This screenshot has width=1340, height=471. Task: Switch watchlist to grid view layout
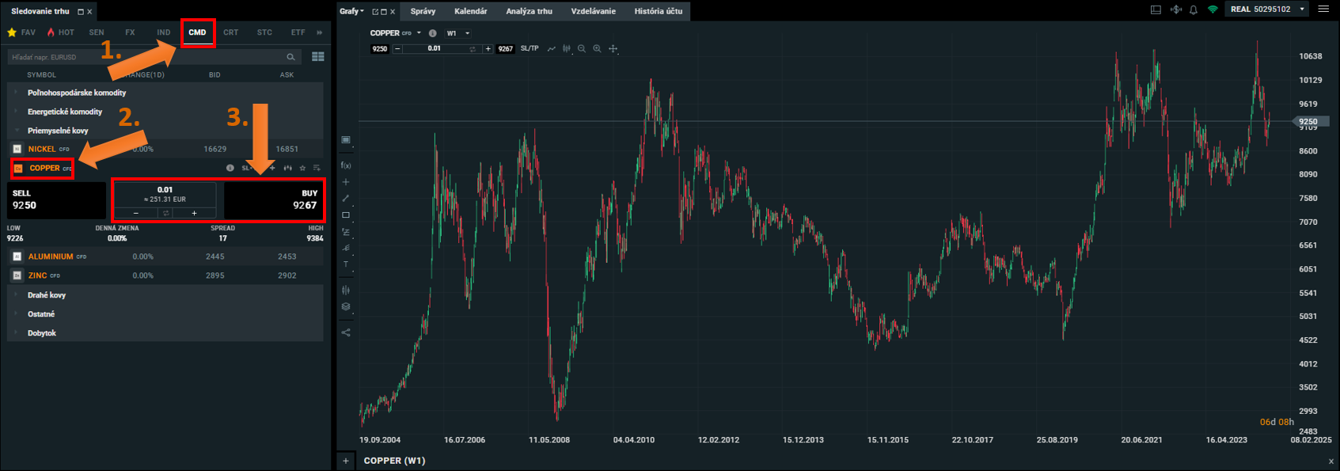[318, 57]
